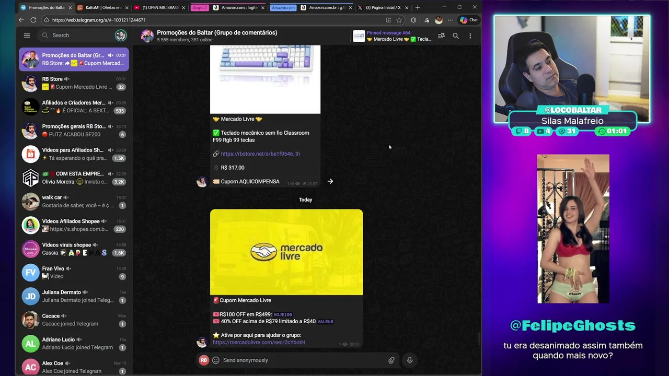669x376 pixels.
Task: Open pinned messages list icon
Action: (441, 36)
